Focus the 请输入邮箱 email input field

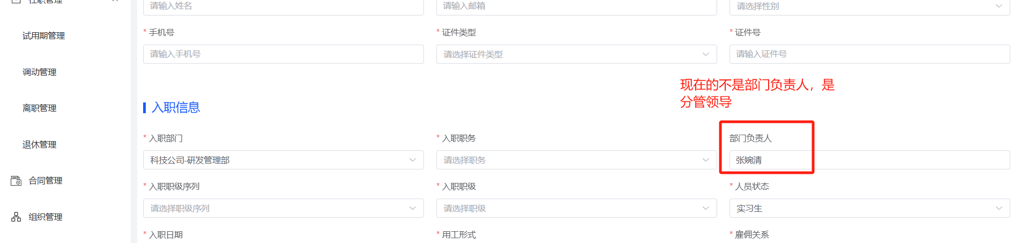point(576,6)
